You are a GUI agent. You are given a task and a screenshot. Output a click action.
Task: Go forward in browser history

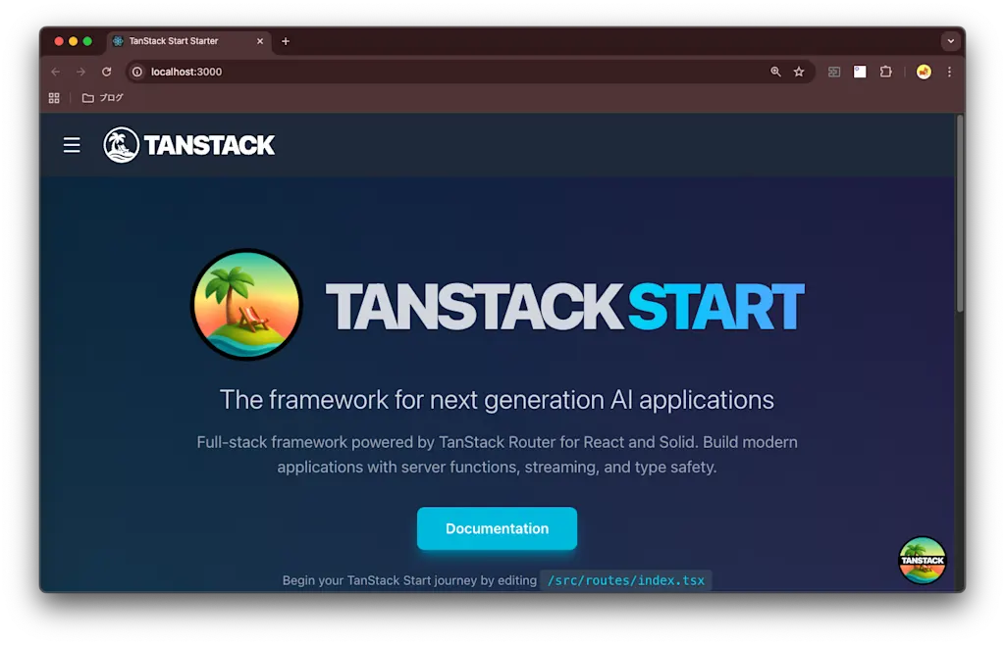tap(80, 72)
